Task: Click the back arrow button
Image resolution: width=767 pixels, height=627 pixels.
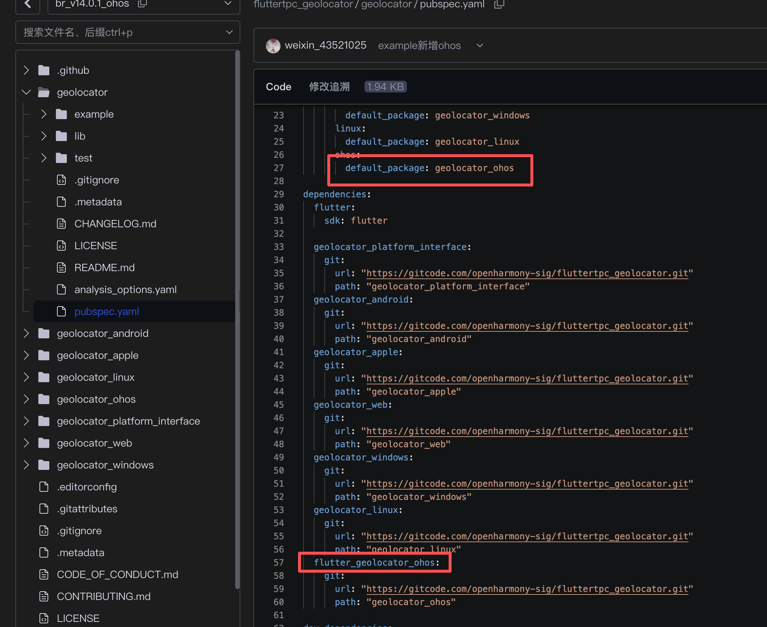Action: pyautogui.click(x=28, y=4)
